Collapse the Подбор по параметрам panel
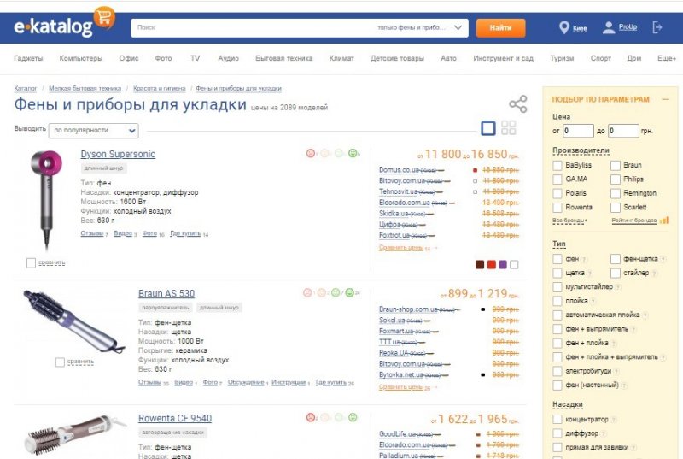 [x=665, y=99]
